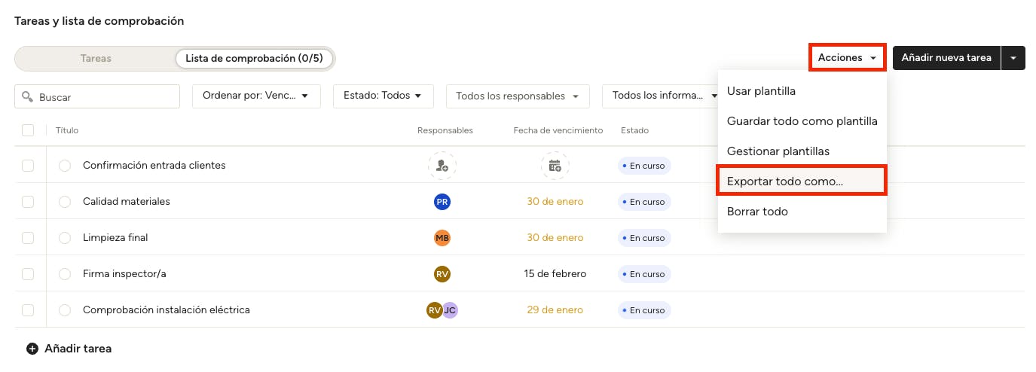Screen dimensions: 1036x372
Task: Mark Limpieza final as complete with its circle
Action: click(x=65, y=238)
